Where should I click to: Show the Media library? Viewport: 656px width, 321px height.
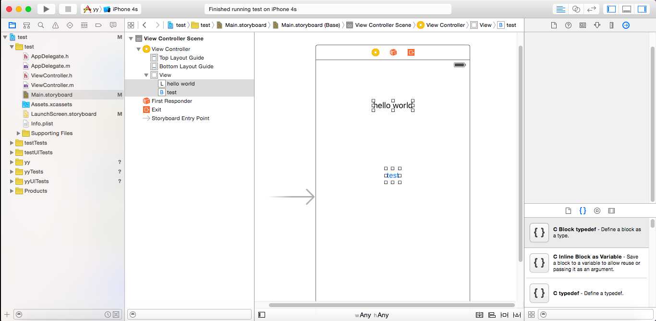[611, 210]
